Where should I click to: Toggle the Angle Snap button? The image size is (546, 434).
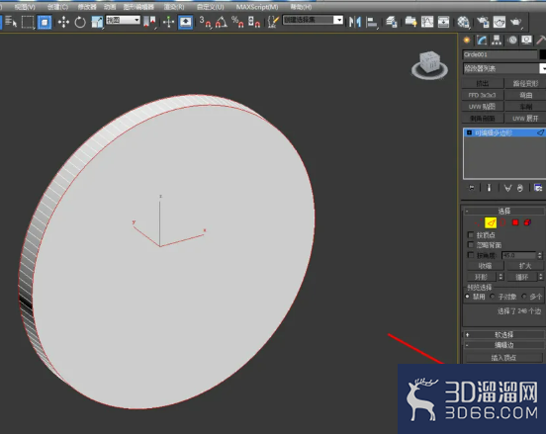[x=222, y=22]
